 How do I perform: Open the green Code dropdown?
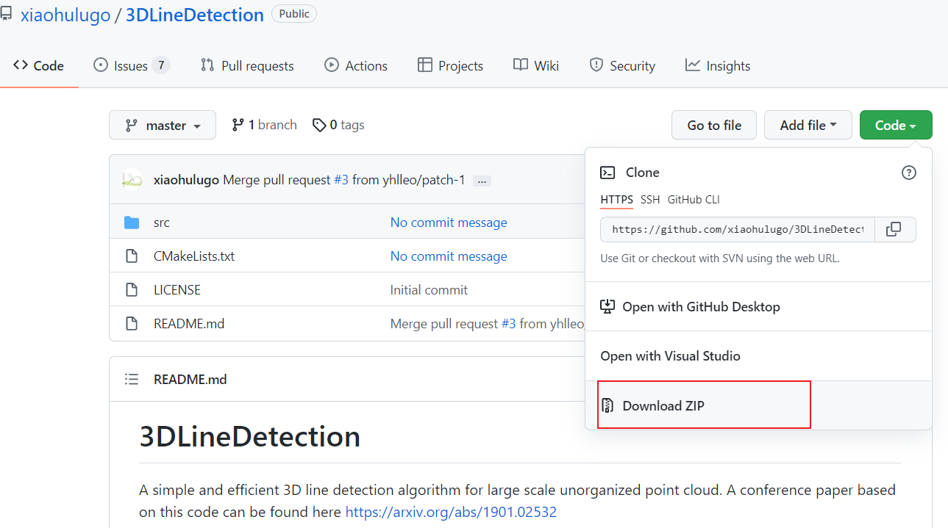click(895, 125)
